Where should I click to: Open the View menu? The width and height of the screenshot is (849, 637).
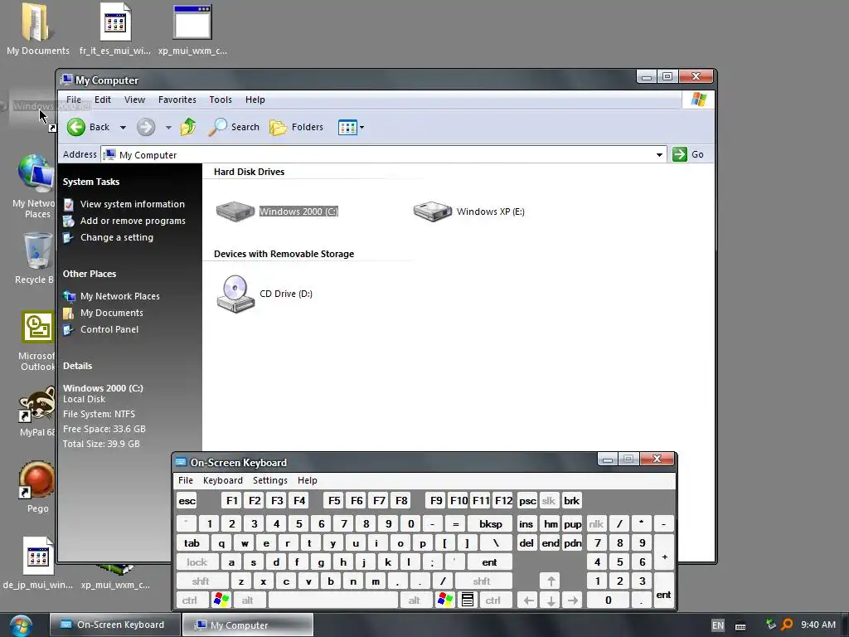click(x=134, y=100)
